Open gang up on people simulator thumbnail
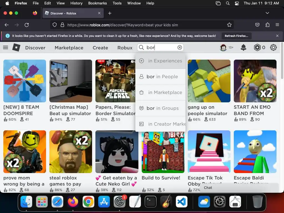 tap(209, 81)
